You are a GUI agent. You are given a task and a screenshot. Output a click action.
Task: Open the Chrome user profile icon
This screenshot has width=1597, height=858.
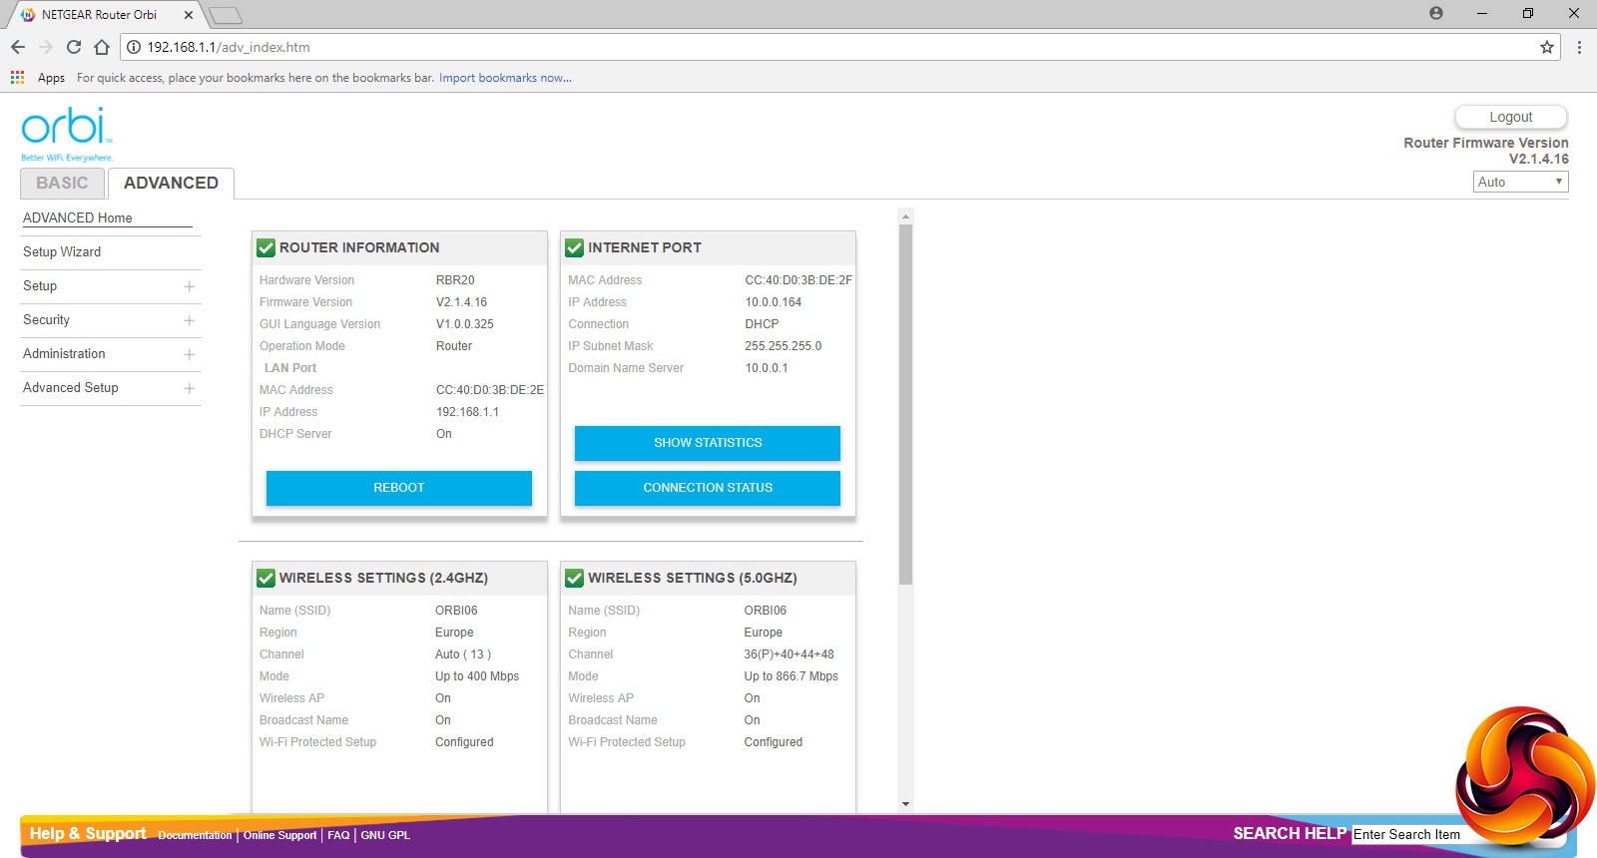[1436, 13]
